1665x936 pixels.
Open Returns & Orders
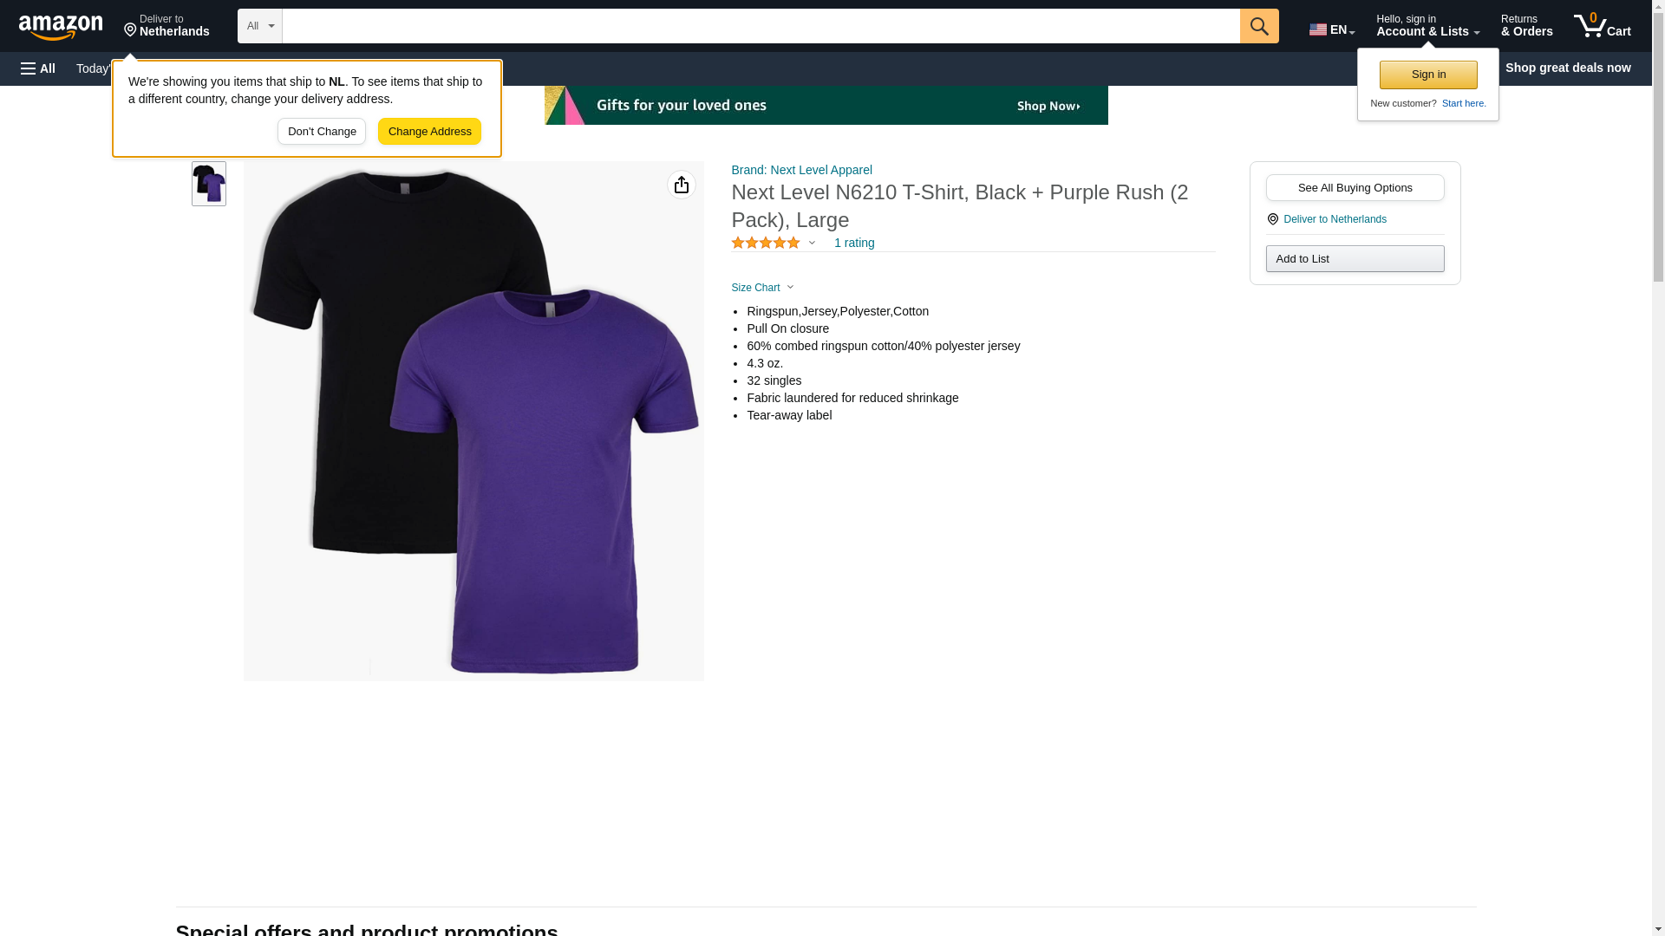point(1526,26)
